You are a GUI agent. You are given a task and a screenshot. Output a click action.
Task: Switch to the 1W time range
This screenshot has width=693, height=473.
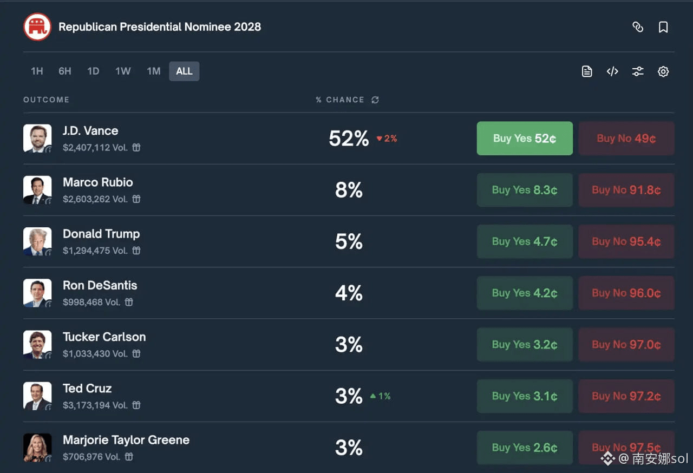click(x=123, y=71)
